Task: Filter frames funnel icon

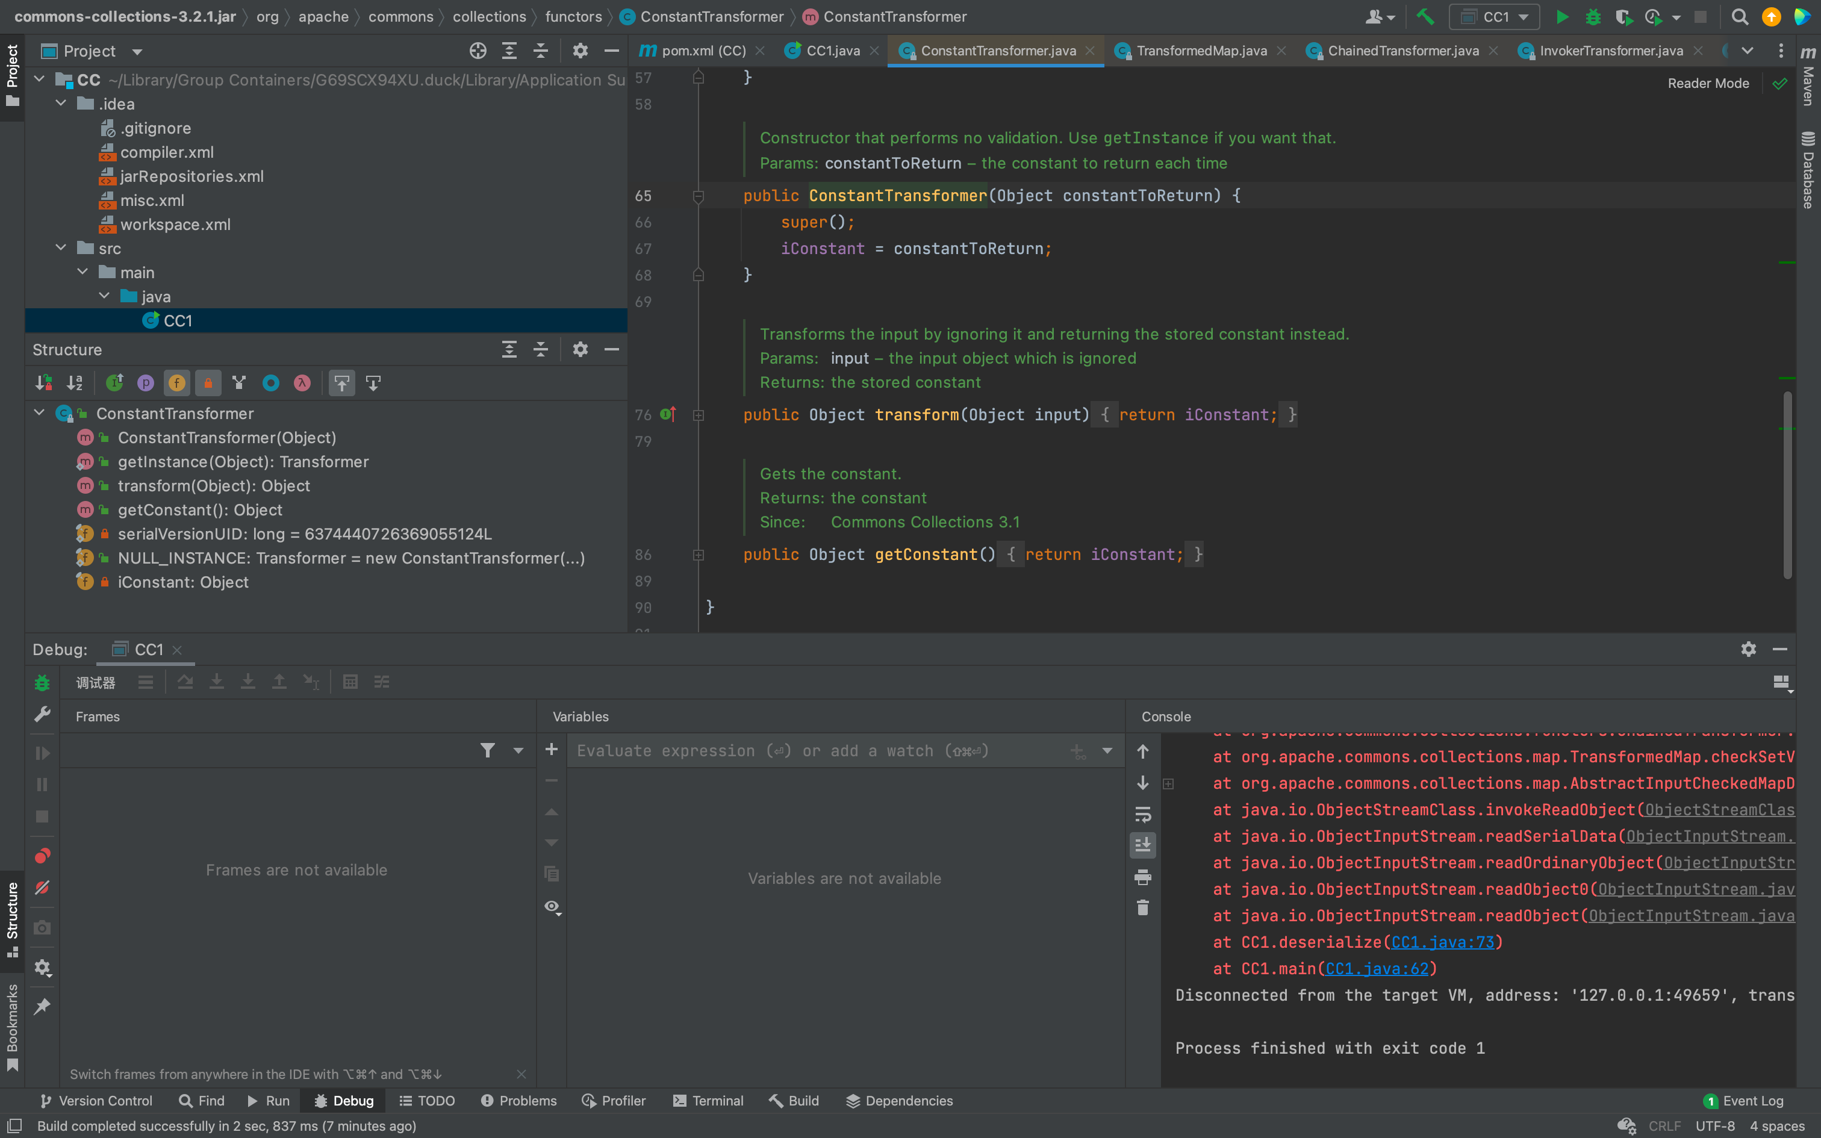Action: (488, 750)
